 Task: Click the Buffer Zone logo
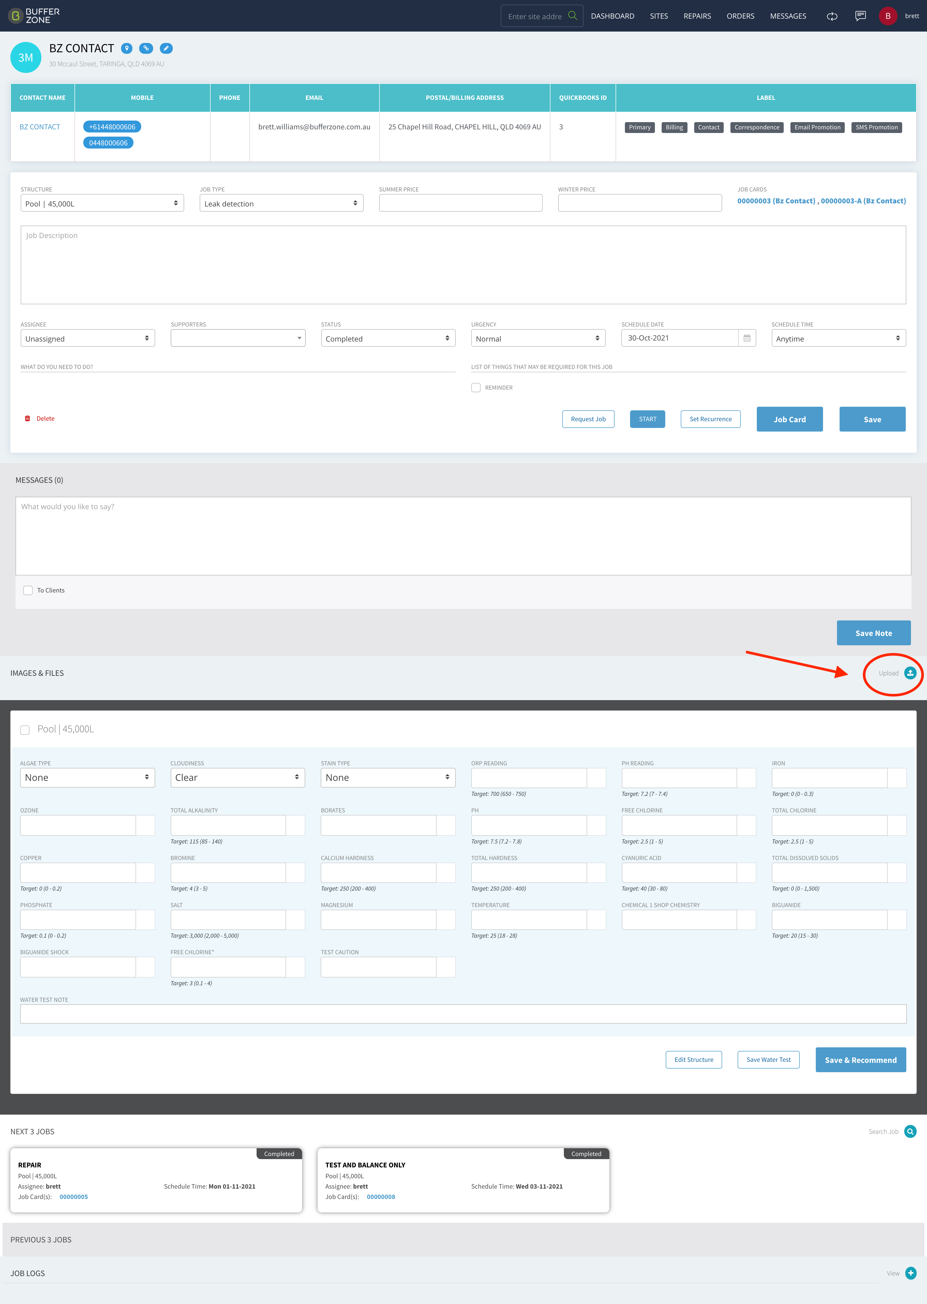click(34, 16)
